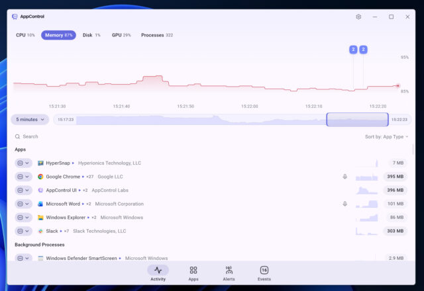Open control button for Google Chrome row
This screenshot has width=424, height=291.
point(21,177)
